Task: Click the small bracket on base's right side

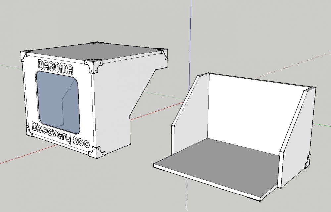Action: [307, 161]
